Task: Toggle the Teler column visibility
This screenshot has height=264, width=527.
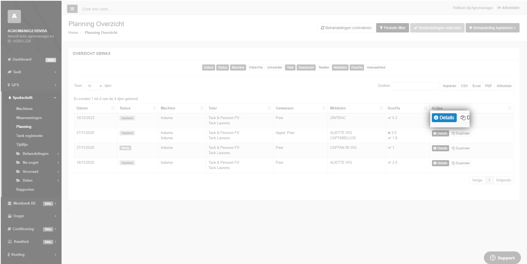Action: coord(290,67)
